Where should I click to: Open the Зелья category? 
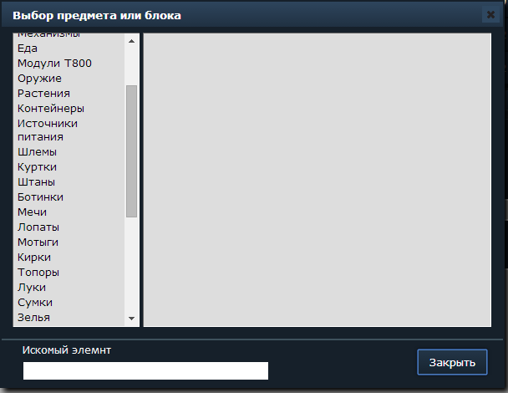tap(33, 318)
